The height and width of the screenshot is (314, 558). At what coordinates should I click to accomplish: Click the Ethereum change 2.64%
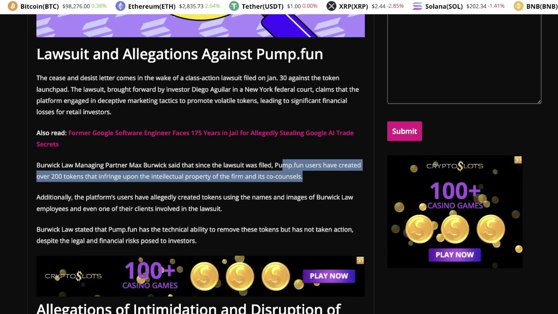tap(212, 6)
